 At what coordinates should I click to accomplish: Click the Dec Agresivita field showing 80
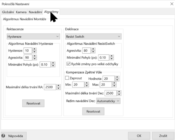coord(86,50)
